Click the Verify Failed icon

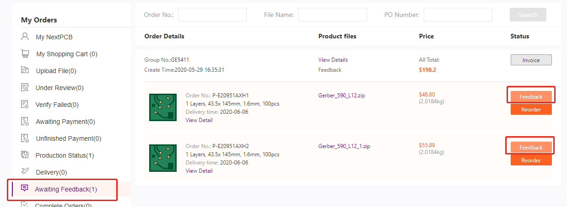25,104
